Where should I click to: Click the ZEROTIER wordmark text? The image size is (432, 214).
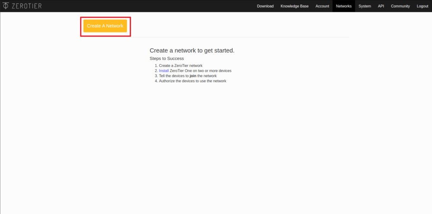coord(27,6)
